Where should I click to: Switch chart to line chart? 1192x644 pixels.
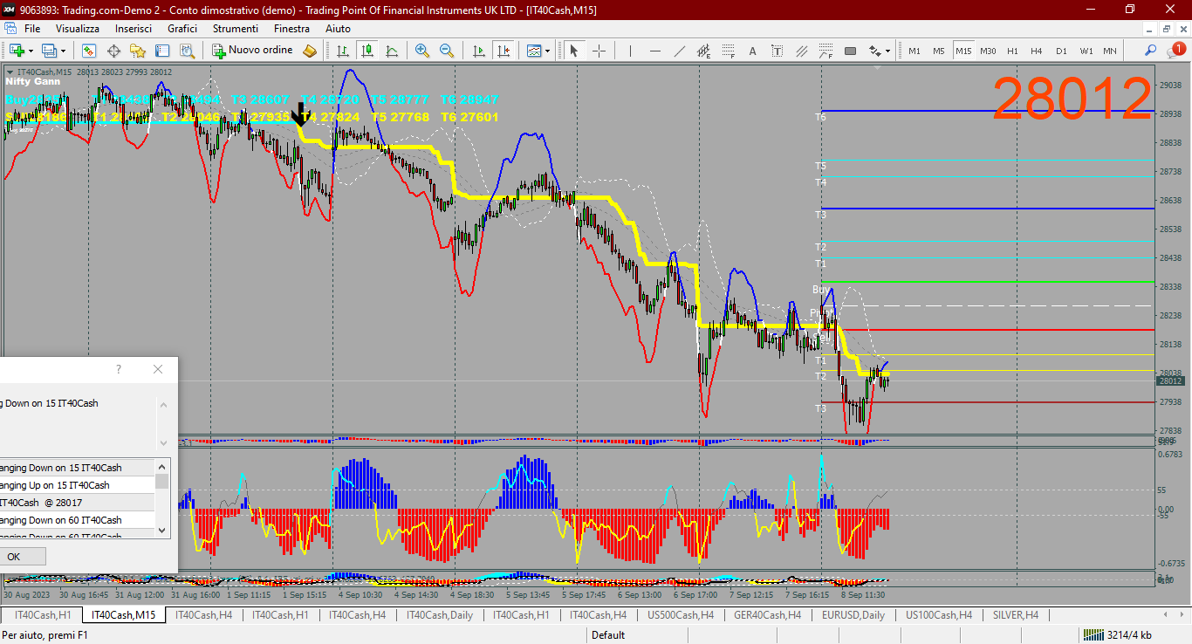pyautogui.click(x=392, y=51)
